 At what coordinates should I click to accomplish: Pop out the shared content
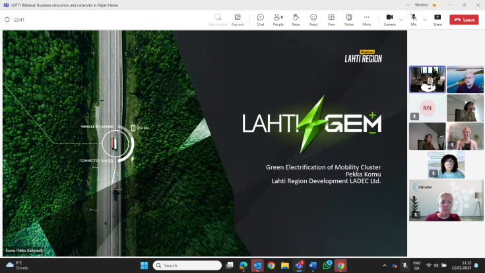coord(238,20)
